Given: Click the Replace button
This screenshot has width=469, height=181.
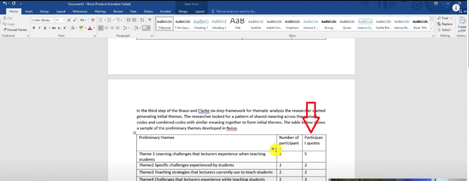Looking at the screenshot, I should (x=445, y=24).
